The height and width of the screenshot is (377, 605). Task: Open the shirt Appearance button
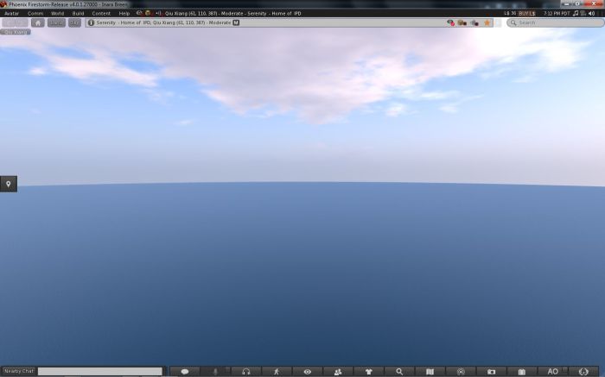tap(368, 372)
